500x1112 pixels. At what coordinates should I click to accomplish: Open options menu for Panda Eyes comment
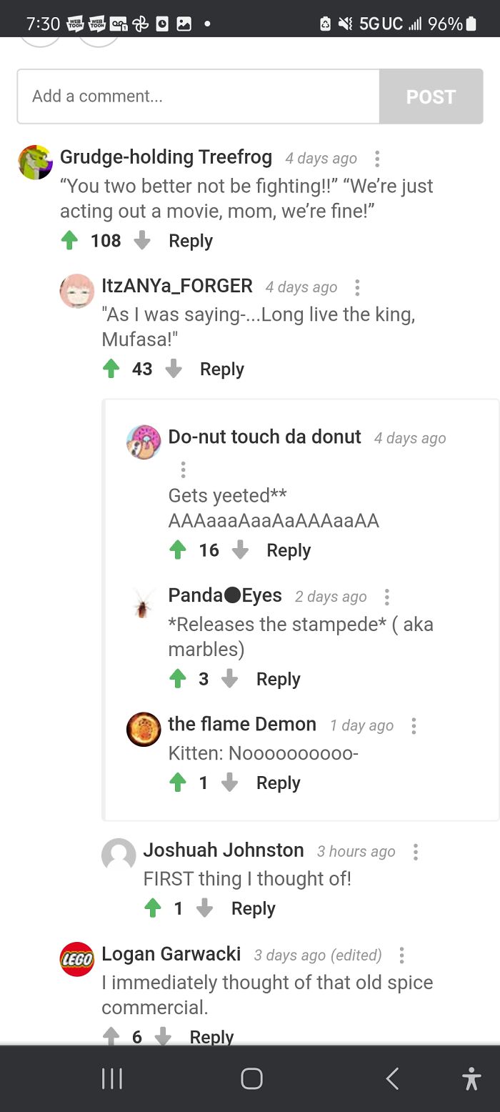(386, 597)
